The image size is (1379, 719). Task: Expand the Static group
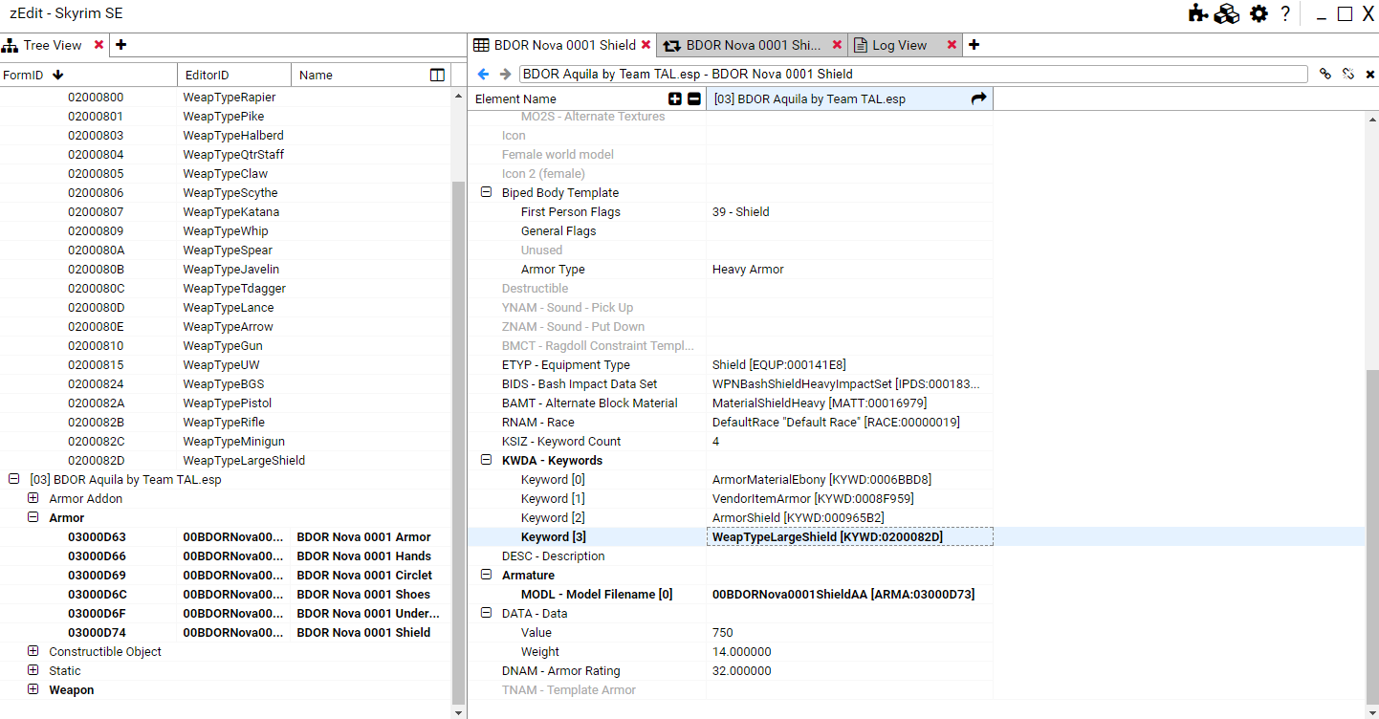pos(33,670)
